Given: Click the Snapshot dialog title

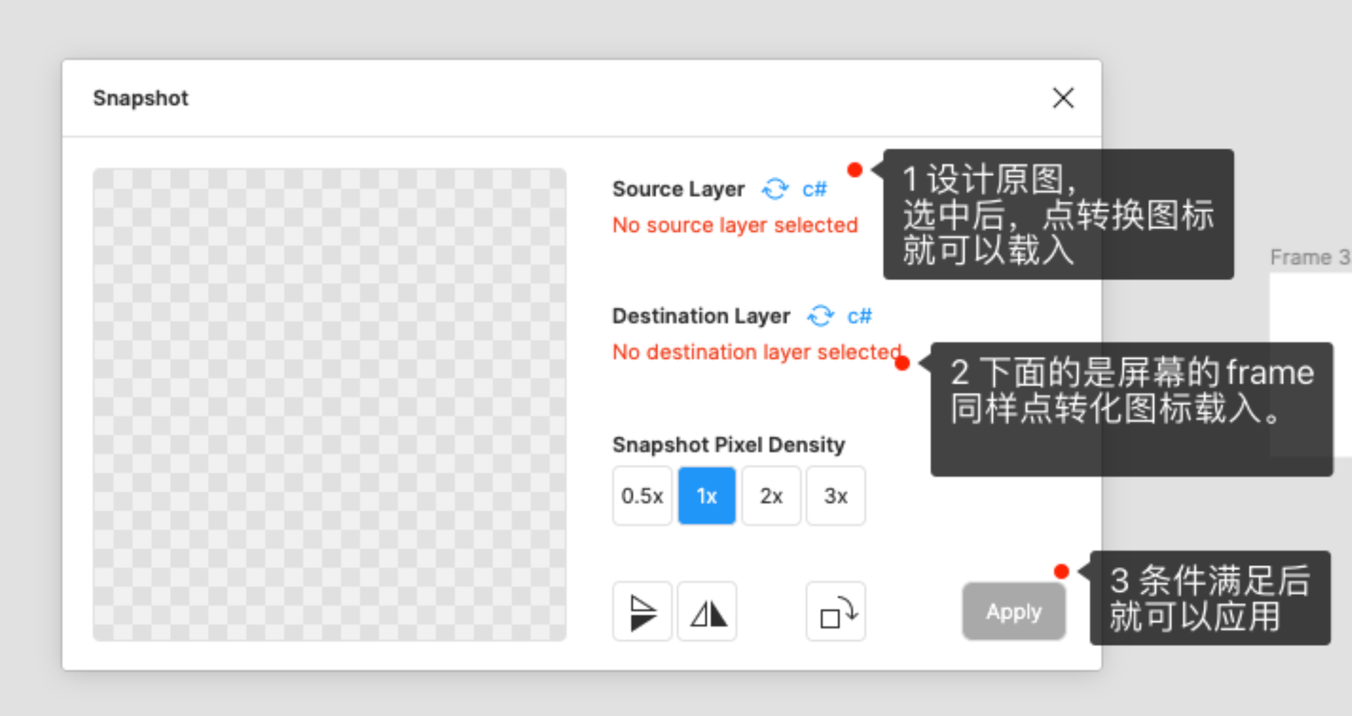Looking at the screenshot, I should click(x=141, y=98).
